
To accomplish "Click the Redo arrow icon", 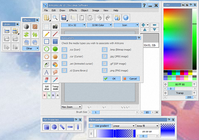I will click(x=108, y=18).
